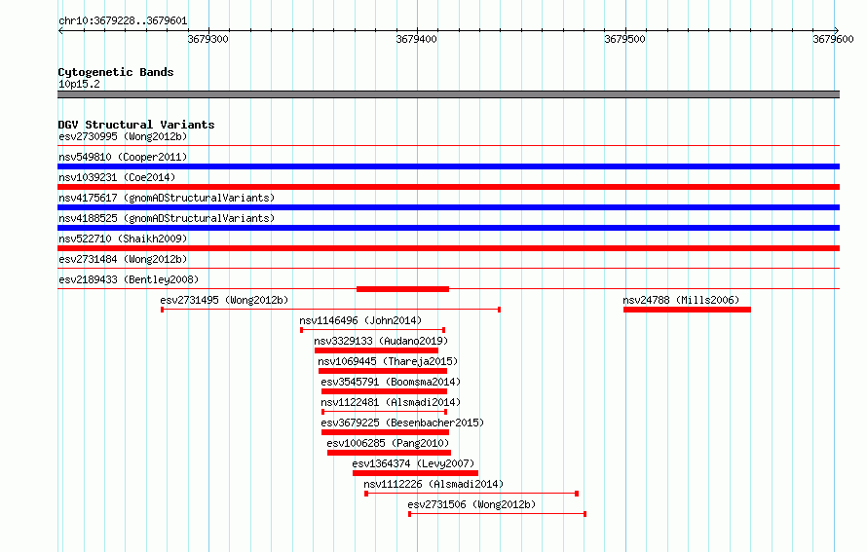Select esv2731506 (Wong2012b) variant label

[x=471, y=504]
